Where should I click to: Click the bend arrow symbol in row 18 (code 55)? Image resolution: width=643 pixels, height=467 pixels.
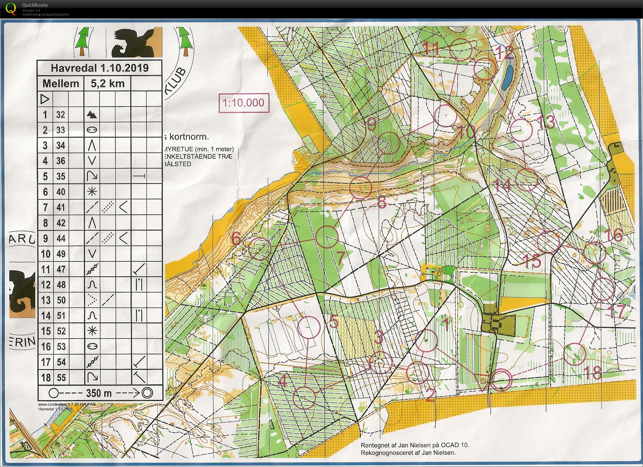click(92, 377)
